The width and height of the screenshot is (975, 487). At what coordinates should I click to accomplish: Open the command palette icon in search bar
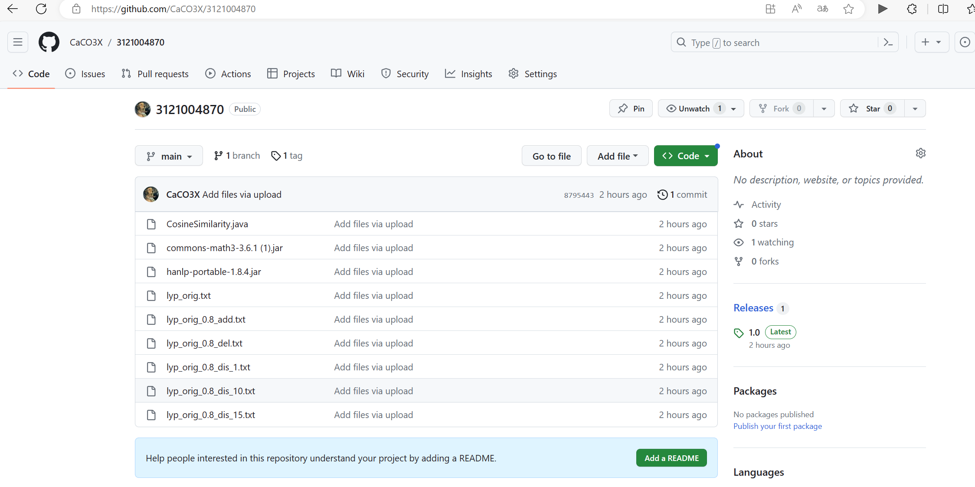pos(888,42)
